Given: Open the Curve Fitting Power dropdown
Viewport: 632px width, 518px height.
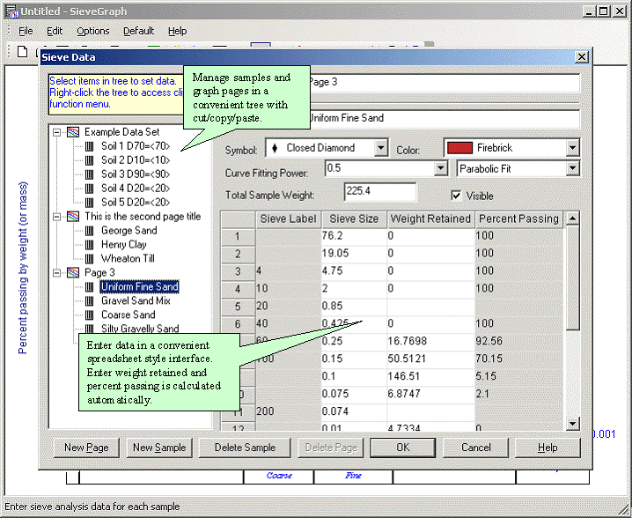Looking at the screenshot, I should coord(441,168).
